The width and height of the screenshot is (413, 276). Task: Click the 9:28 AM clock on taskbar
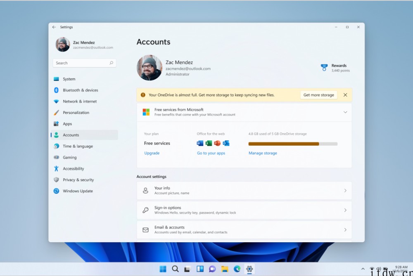tap(401, 267)
